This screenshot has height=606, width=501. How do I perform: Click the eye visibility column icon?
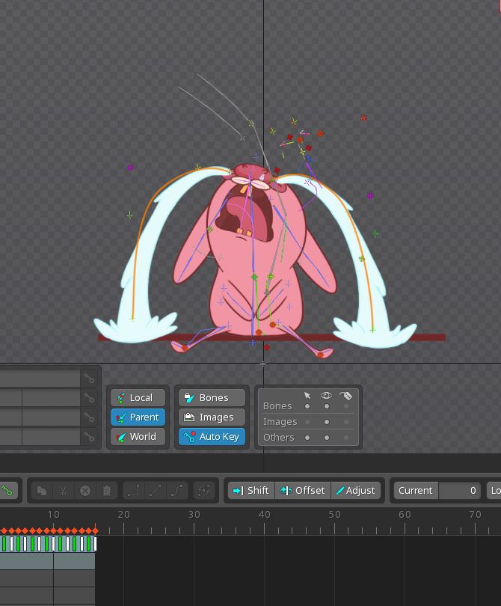[327, 395]
